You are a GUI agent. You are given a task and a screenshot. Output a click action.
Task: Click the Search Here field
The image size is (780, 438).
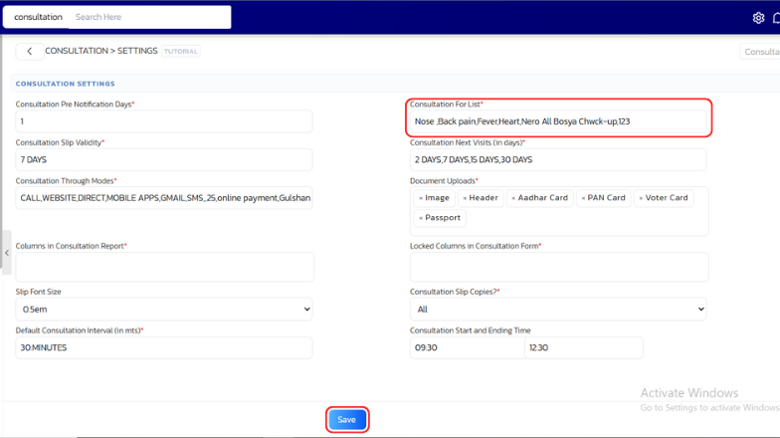[x=149, y=17]
